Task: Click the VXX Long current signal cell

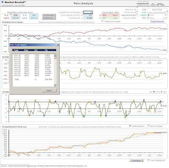Action: point(110,18)
